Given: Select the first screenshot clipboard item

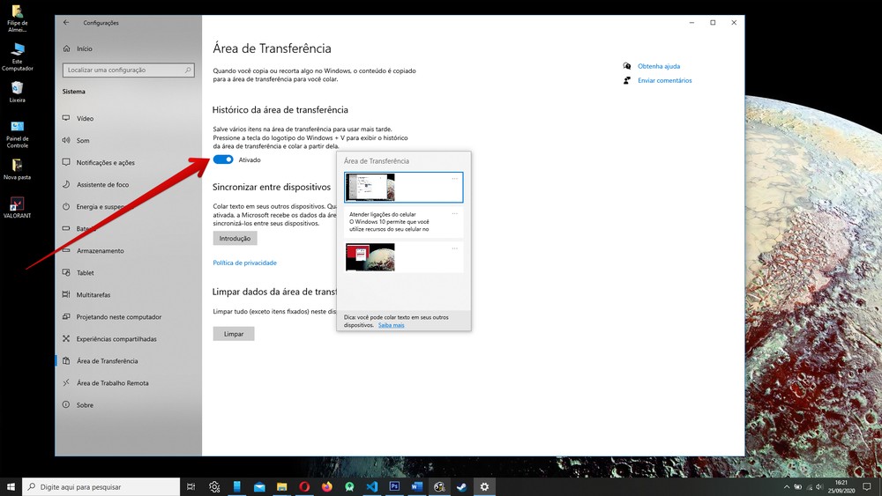Looking at the screenshot, I should pos(403,187).
